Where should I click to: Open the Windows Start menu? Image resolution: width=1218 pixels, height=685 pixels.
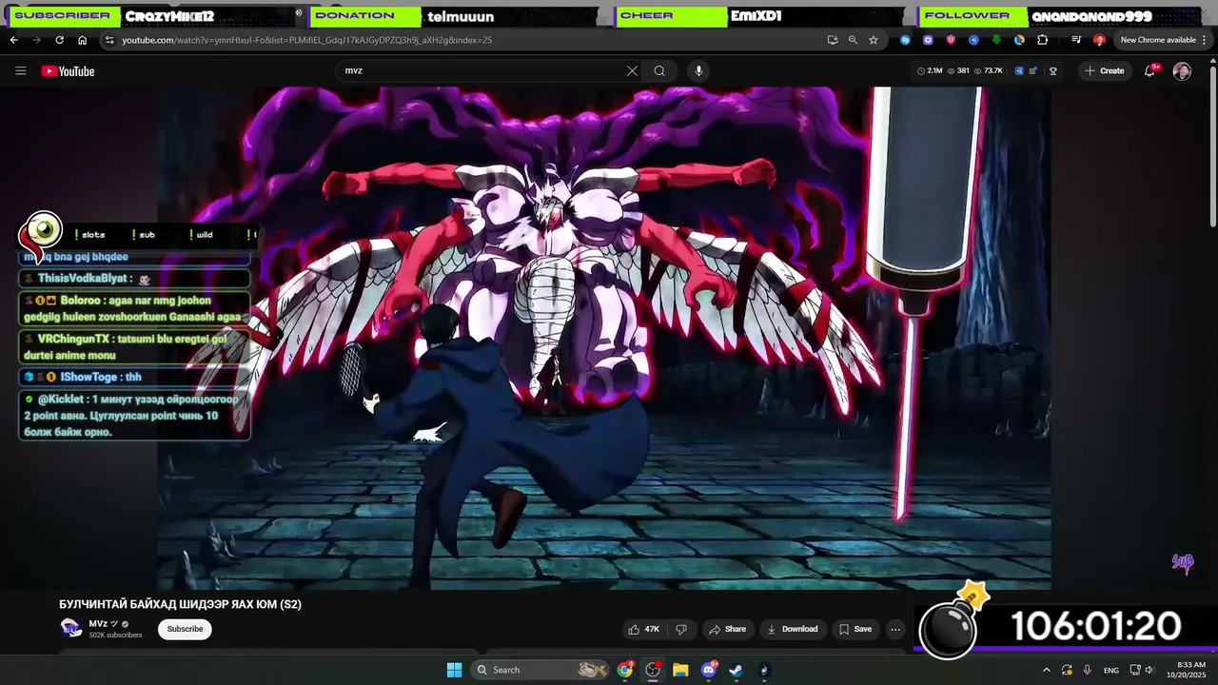[x=454, y=670]
